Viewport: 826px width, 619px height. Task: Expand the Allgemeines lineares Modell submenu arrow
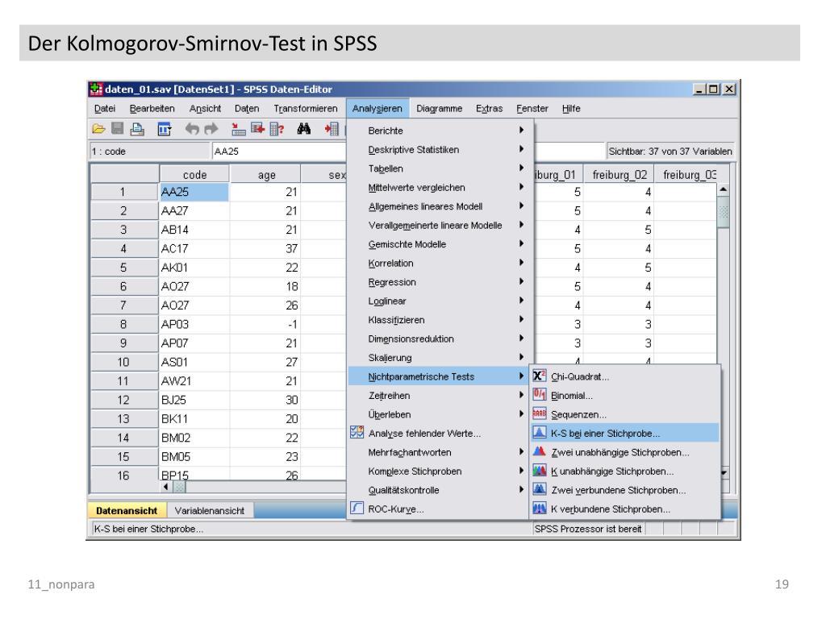[521, 206]
